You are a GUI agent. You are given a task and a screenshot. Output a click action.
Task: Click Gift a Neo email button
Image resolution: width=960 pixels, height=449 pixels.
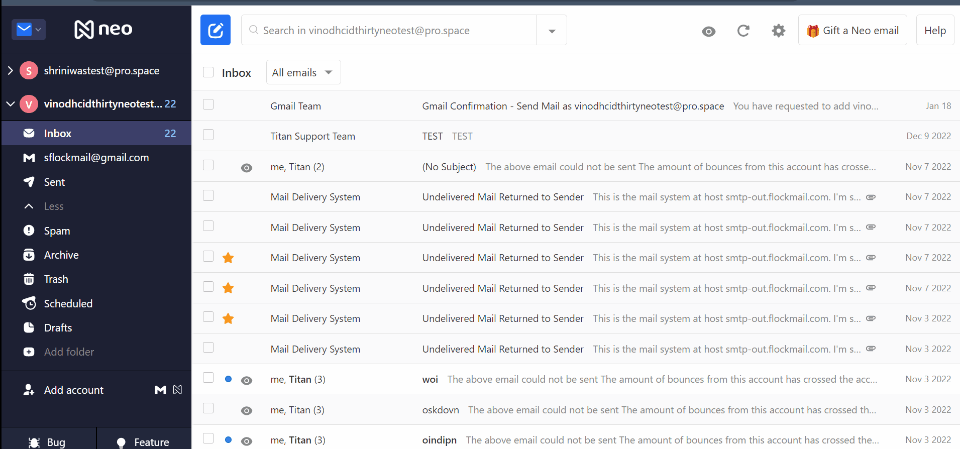coord(852,30)
